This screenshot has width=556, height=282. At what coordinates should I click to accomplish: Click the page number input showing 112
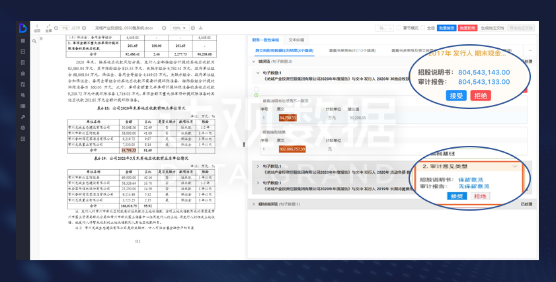65,28
